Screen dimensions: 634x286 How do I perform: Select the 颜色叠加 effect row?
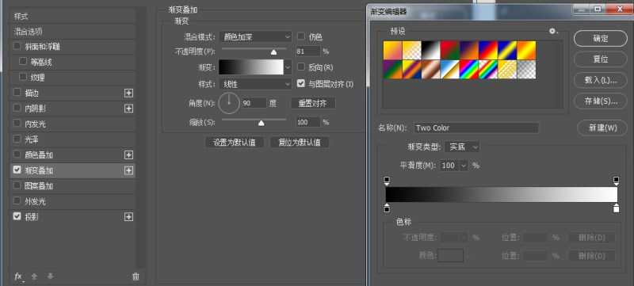[73, 155]
